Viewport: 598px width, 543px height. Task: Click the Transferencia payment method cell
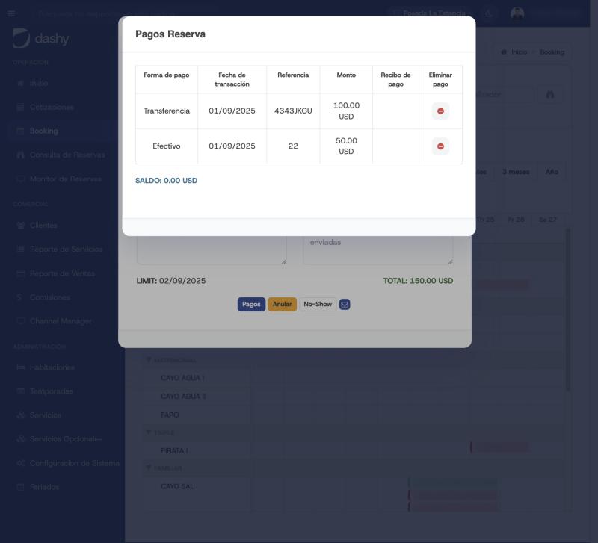click(167, 111)
